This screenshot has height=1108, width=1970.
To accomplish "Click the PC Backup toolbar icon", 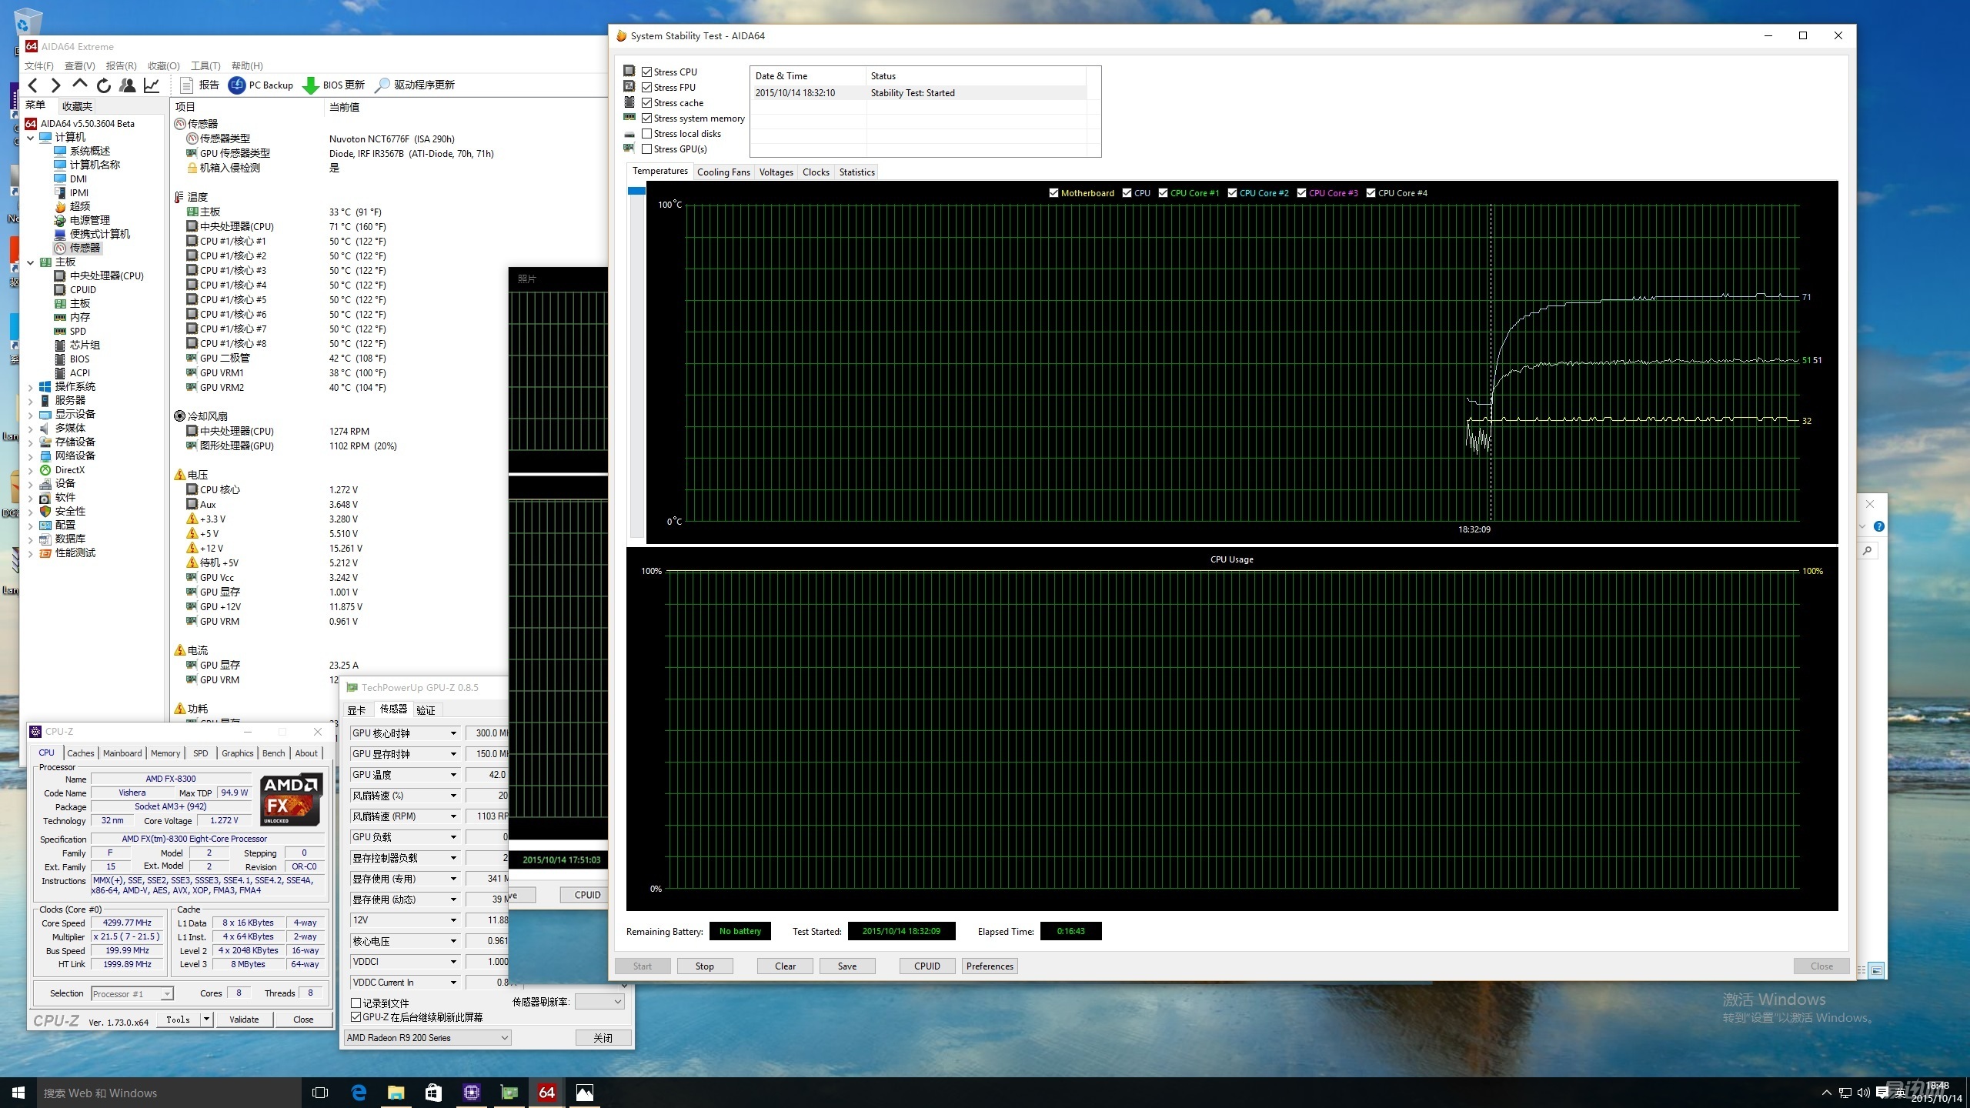I will click(237, 85).
